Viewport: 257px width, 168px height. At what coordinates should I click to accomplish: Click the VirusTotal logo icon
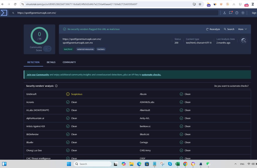point(4,13)
